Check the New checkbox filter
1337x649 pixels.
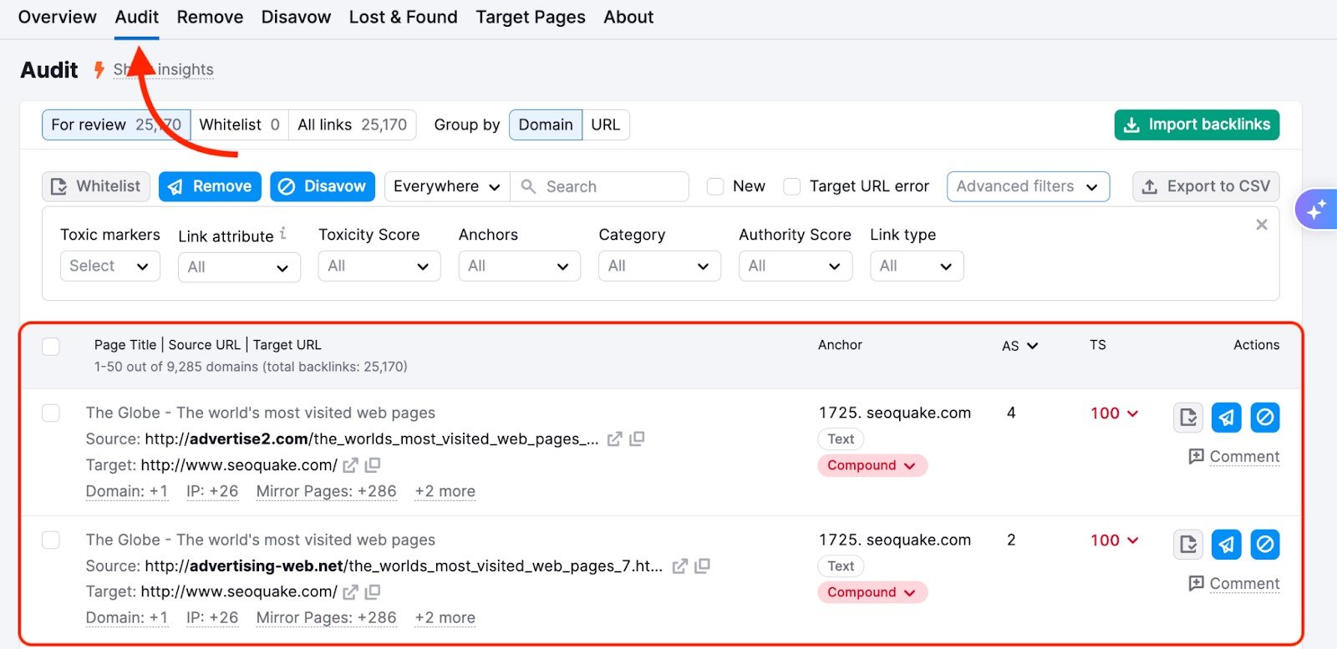click(x=715, y=186)
